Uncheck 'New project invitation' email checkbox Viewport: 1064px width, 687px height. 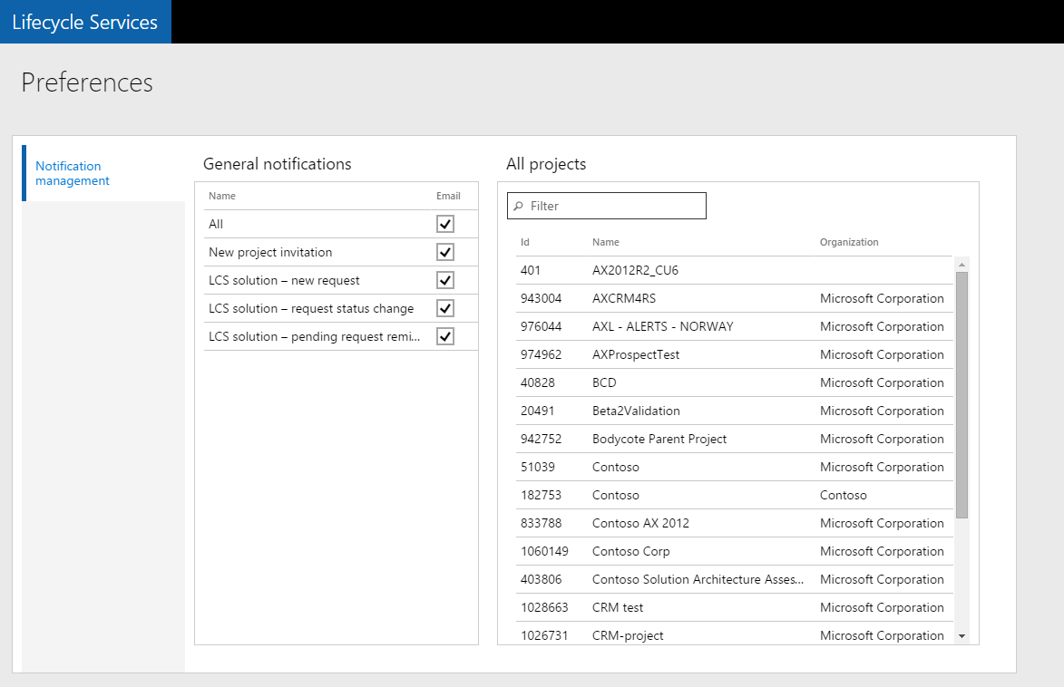pos(444,252)
